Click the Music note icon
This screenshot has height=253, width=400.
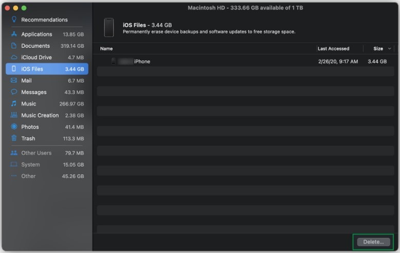pos(14,103)
